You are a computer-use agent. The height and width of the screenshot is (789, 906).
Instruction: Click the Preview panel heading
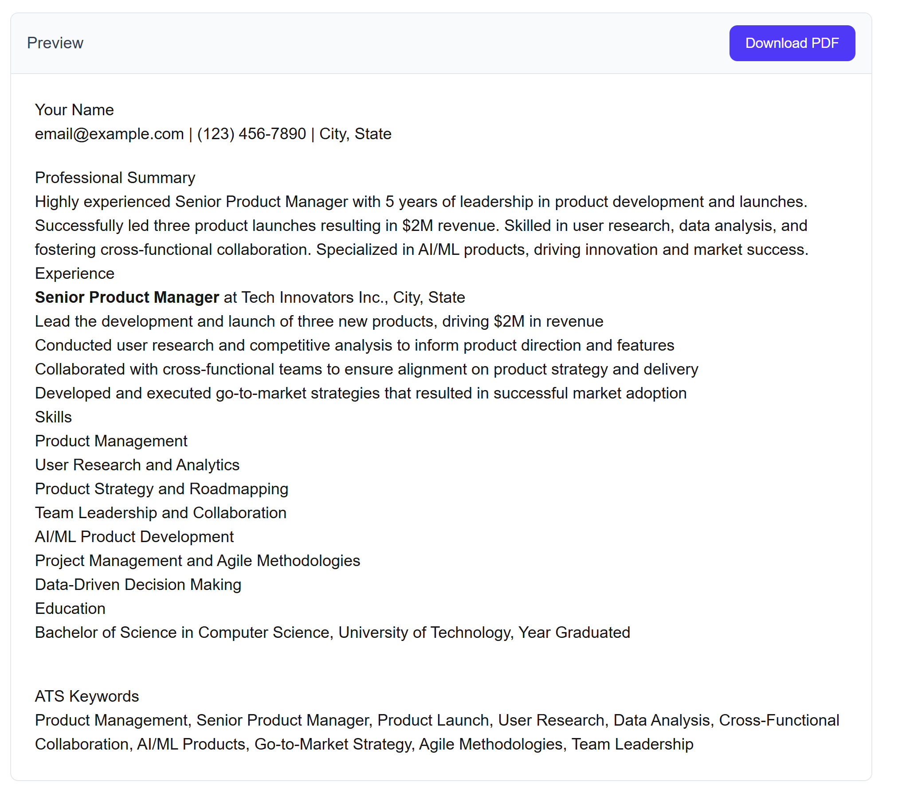55,43
